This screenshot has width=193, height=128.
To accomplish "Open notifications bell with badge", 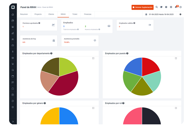I will click(x=176, y=7).
